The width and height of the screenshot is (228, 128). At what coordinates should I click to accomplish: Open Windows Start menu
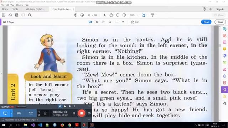[x=4, y=125]
